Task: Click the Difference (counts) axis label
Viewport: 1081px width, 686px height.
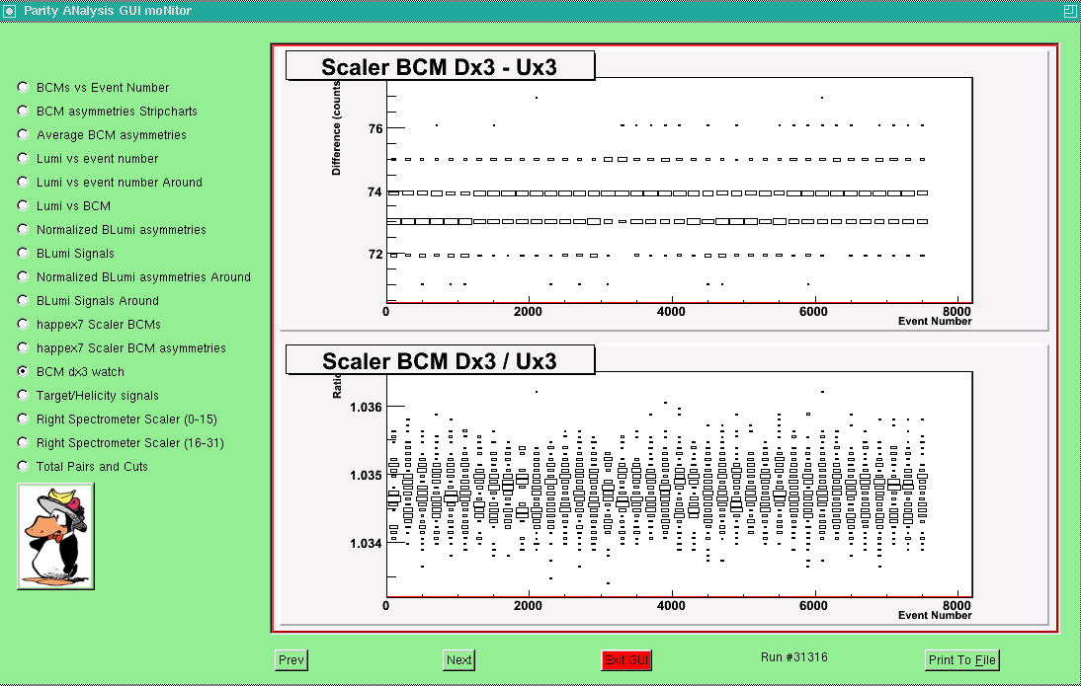Action: point(336,128)
